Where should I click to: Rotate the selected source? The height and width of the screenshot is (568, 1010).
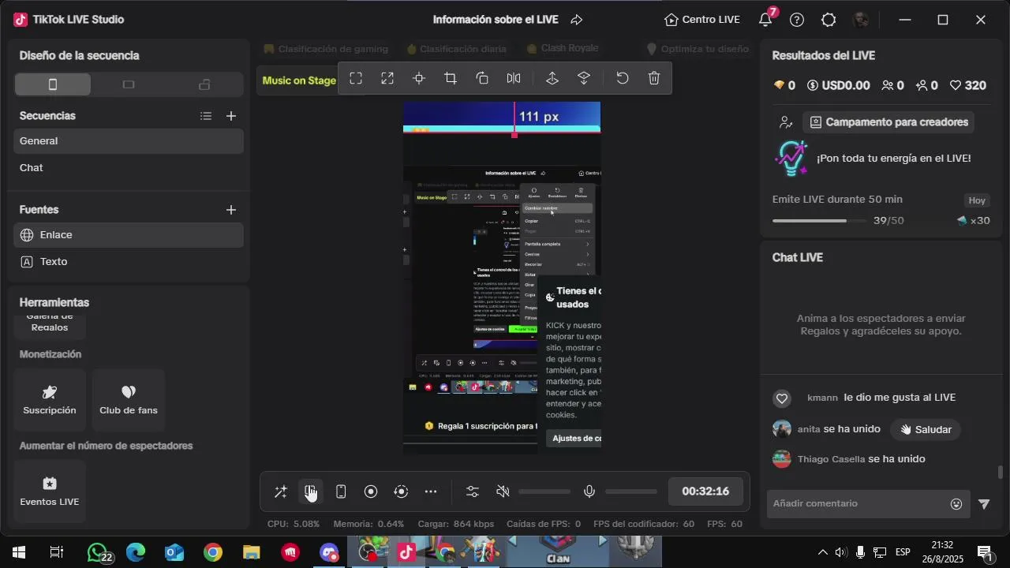[x=482, y=78]
